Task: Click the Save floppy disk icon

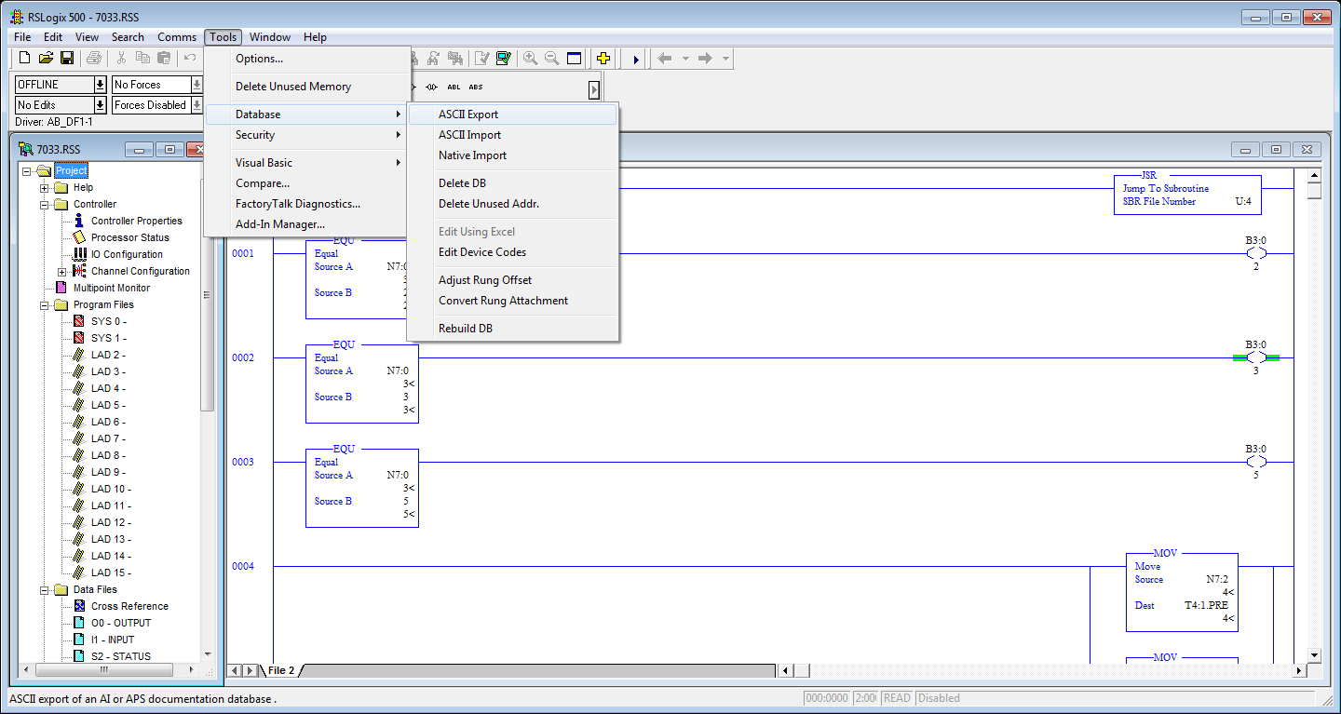Action: [x=67, y=58]
